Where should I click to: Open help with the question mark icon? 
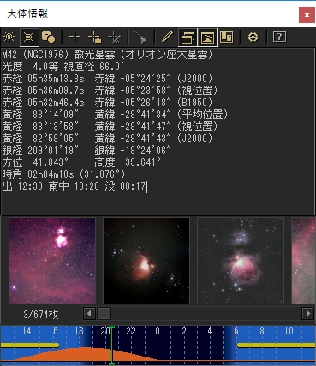pyautogui.click(x=279, y=37)
